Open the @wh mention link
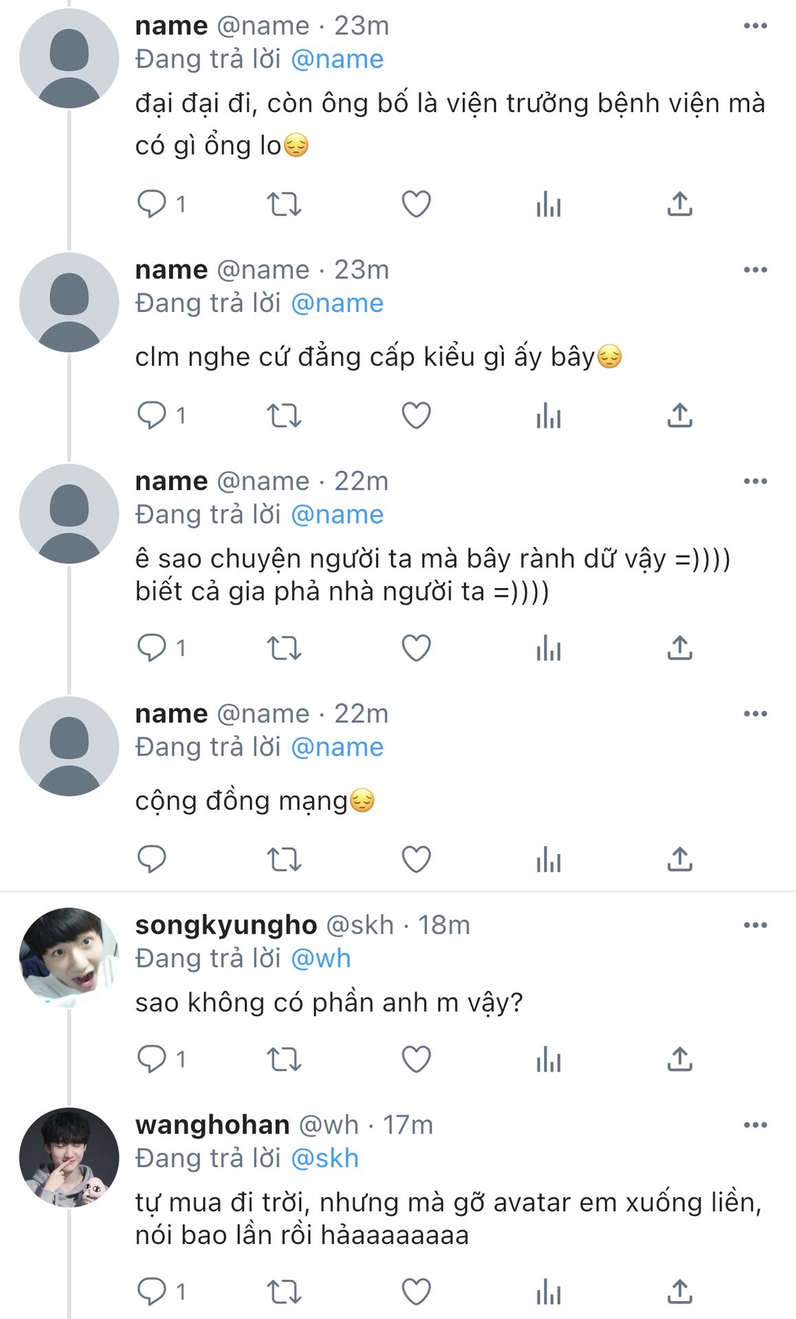The height and width of the screenshot is (1319, 796). [321, 958]
